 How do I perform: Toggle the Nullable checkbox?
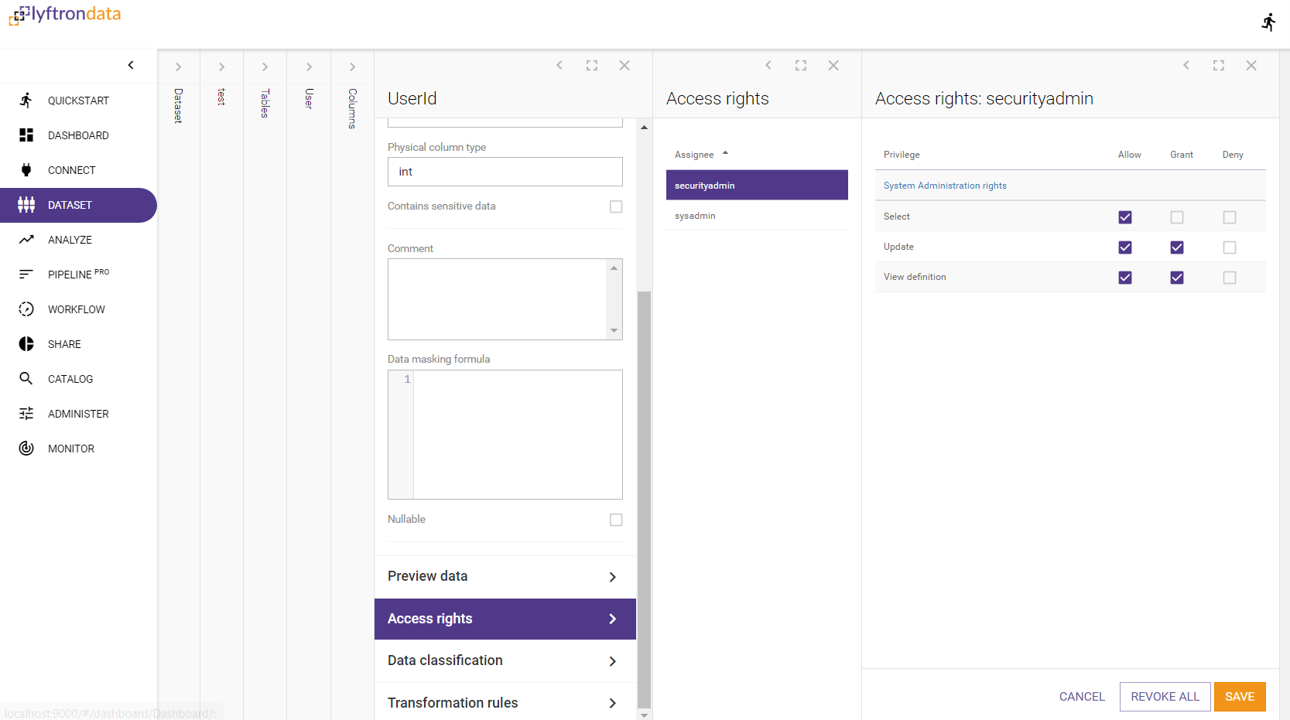616,520
